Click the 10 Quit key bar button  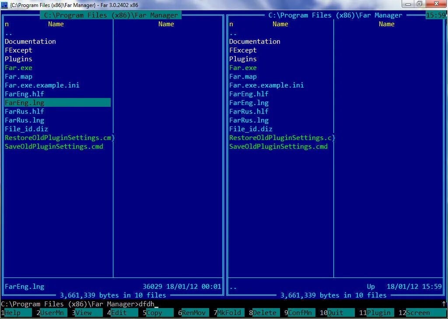click(x=337, y=313)
